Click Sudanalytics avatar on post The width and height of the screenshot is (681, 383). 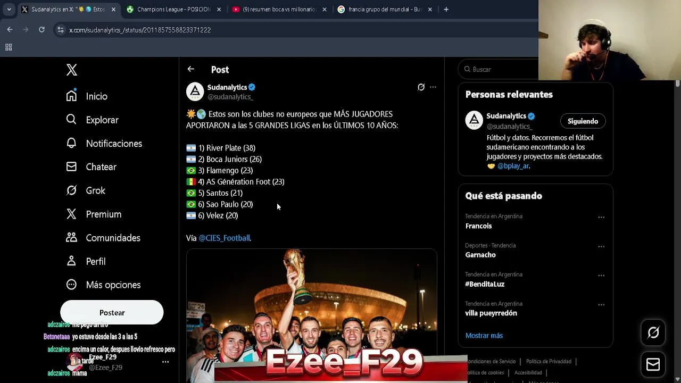tap(195, 91)
